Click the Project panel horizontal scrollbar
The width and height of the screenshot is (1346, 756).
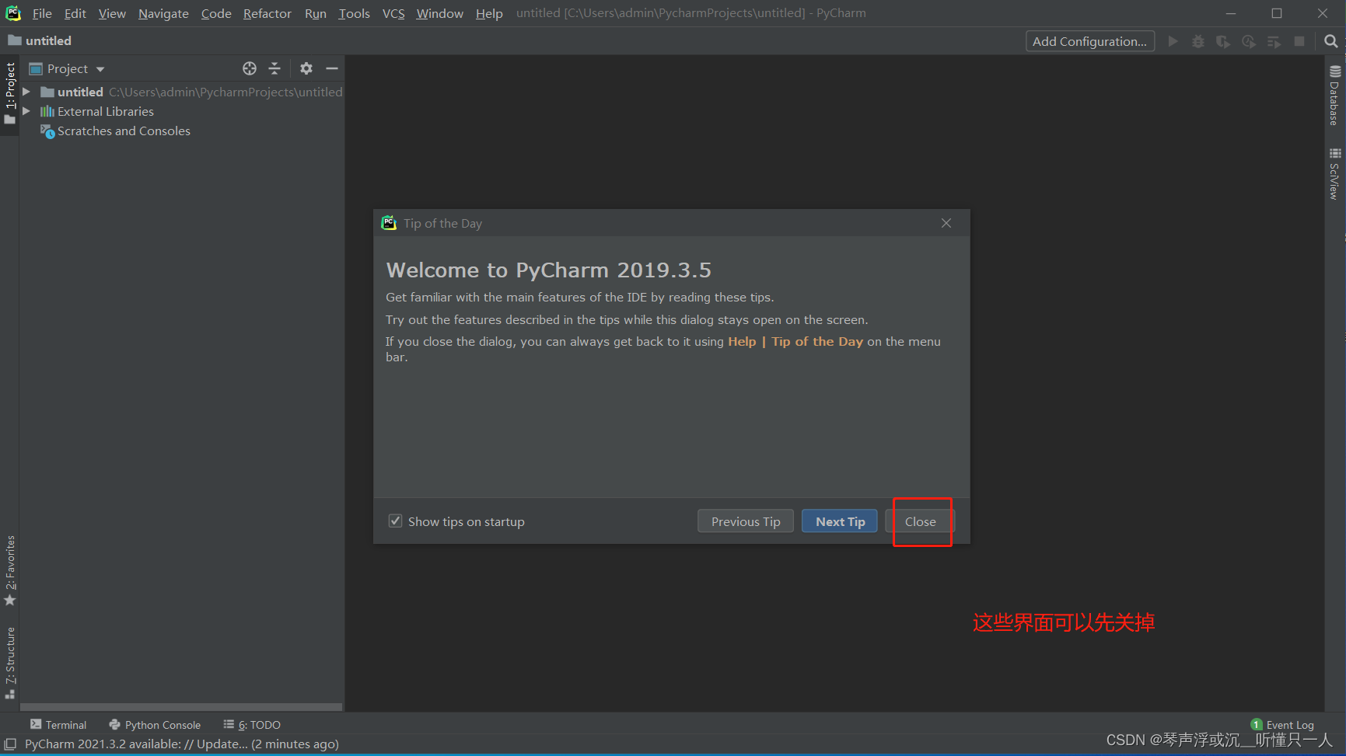point(181,707)
